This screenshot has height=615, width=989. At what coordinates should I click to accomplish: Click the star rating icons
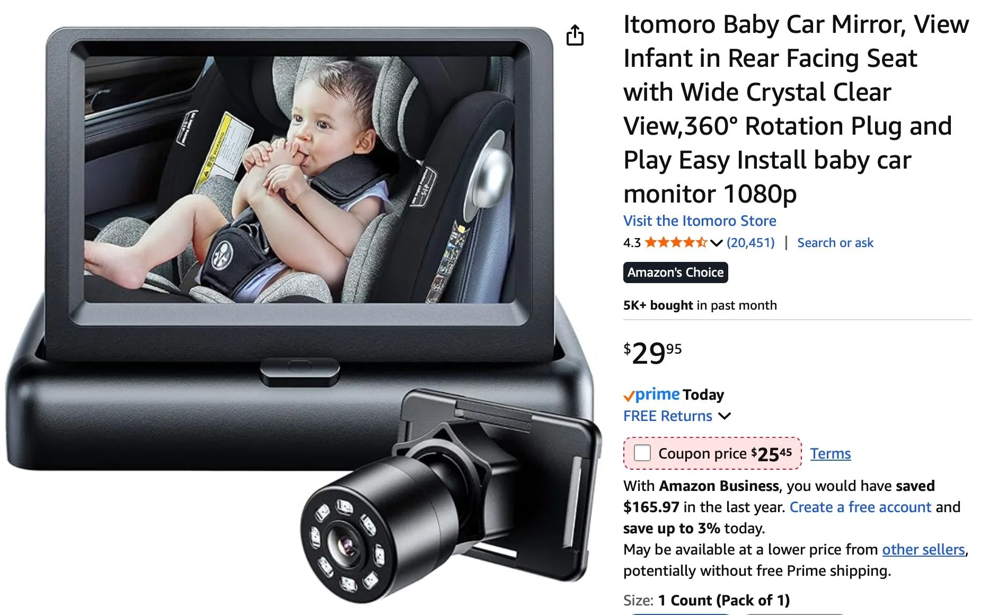pos(676,243)
